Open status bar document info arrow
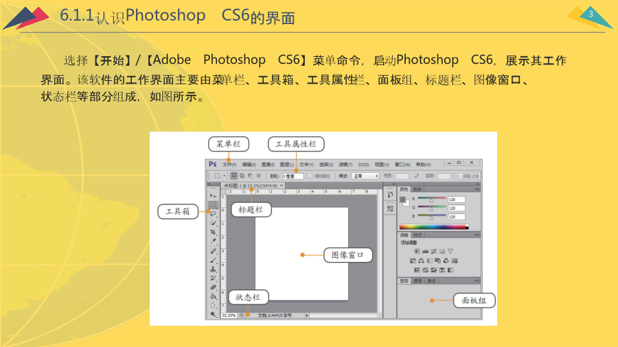This screenshot has height=347, width=618. [307, 315]
